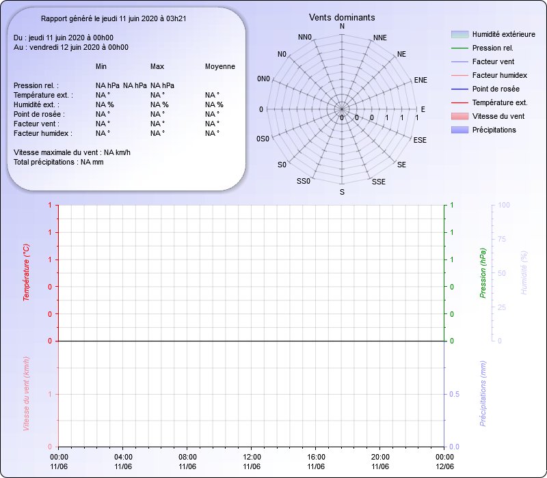The height and width of the screenshot is (478, 547).
Task: Click the 'N' label on the wind rose
Action: point(343,26)
